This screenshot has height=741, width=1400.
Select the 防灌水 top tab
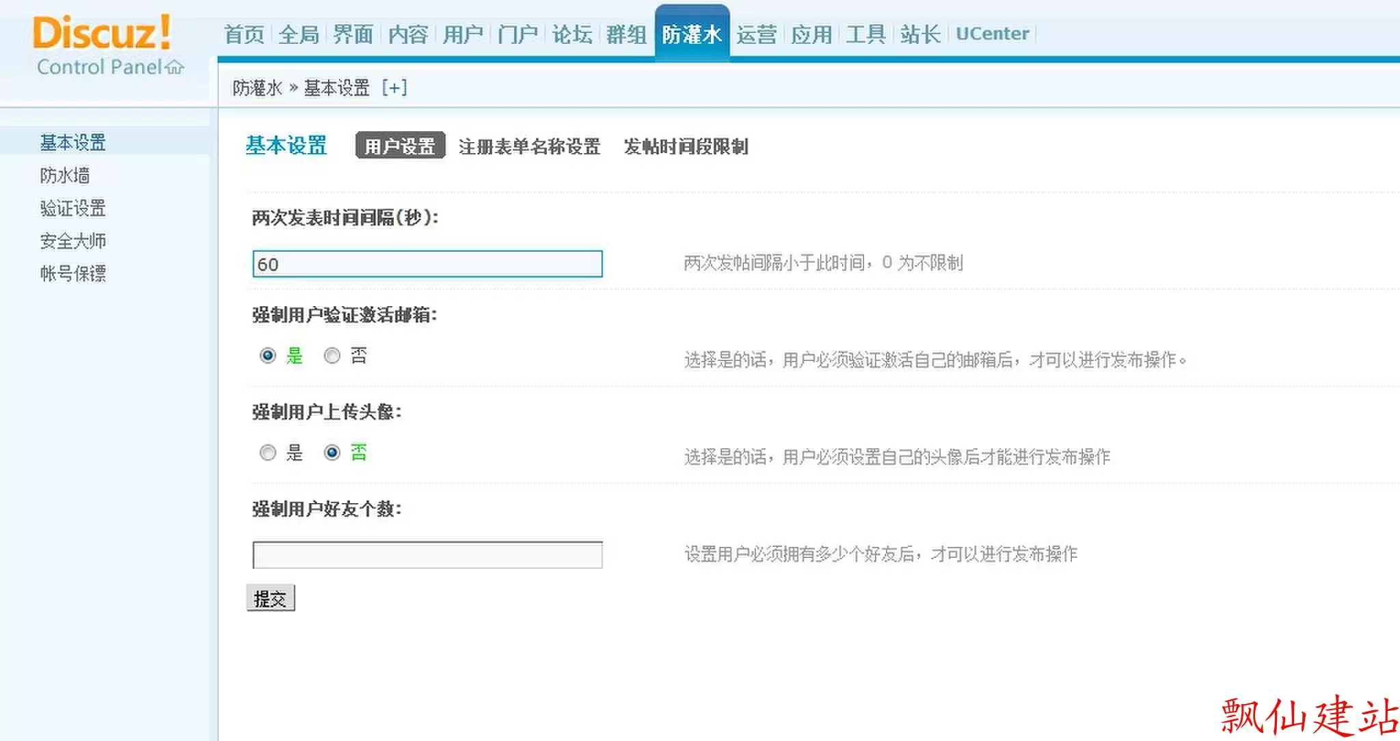coord(692,34)
